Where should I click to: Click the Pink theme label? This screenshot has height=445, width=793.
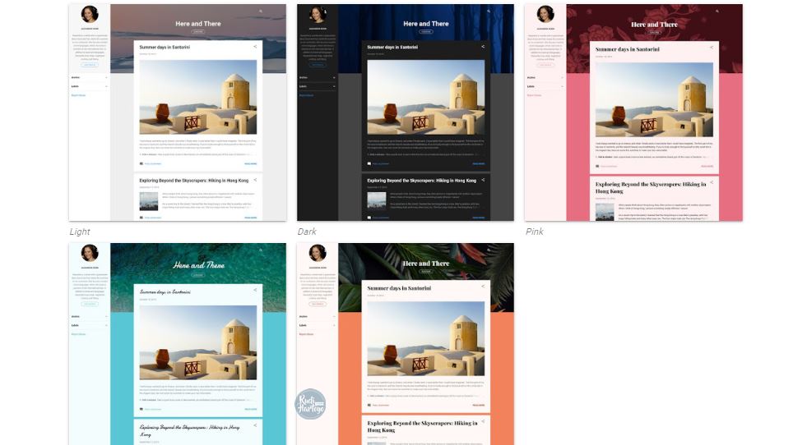(534, 232)
